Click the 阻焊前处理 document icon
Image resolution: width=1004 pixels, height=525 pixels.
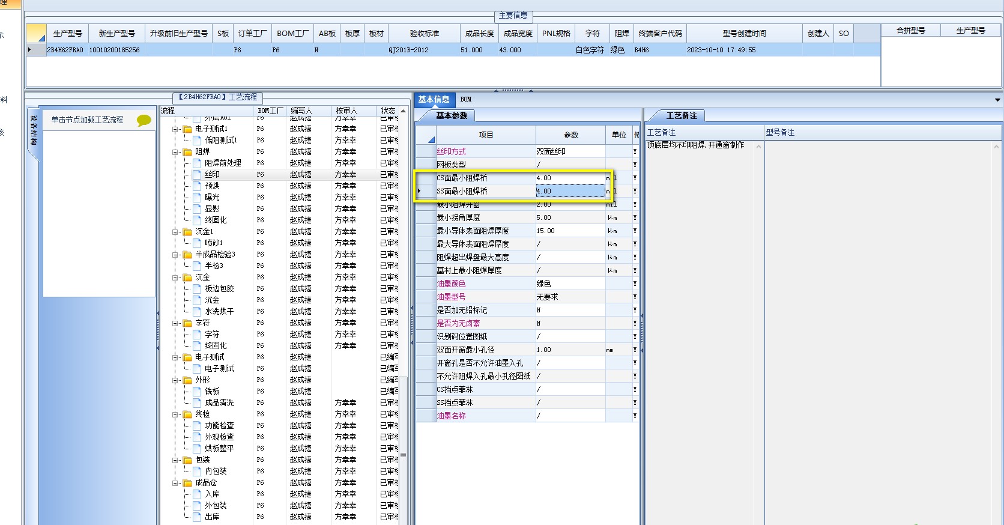(x=197, y=163)
